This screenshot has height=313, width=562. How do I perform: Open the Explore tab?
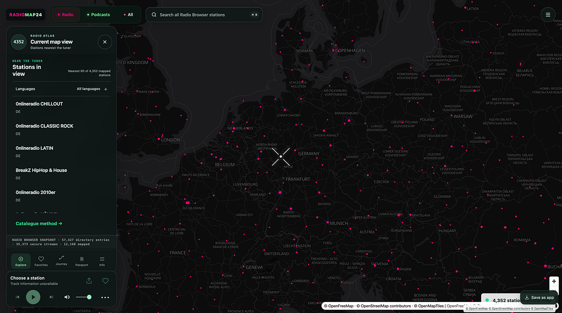coord(21,261)
